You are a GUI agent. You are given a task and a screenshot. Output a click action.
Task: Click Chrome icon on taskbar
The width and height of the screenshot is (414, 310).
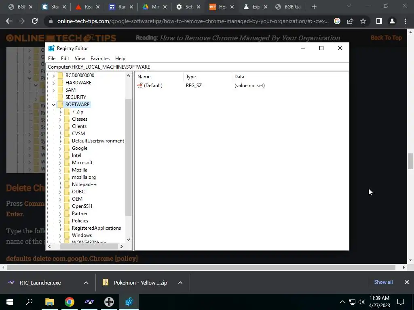coord(70,302)
